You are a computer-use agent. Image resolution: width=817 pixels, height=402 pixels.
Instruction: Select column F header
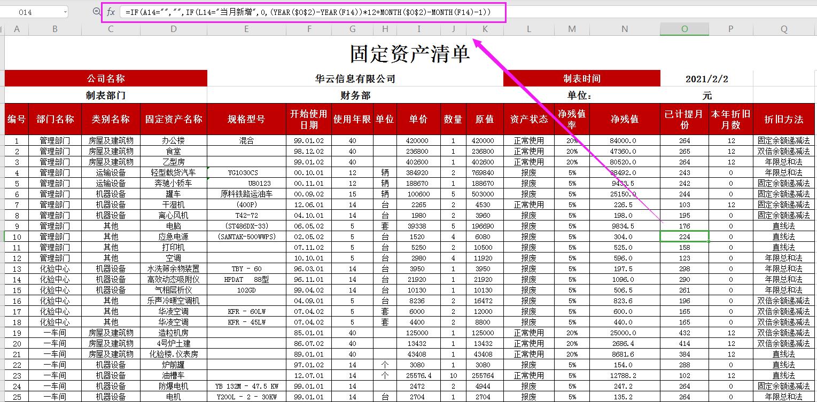[309, 30]
